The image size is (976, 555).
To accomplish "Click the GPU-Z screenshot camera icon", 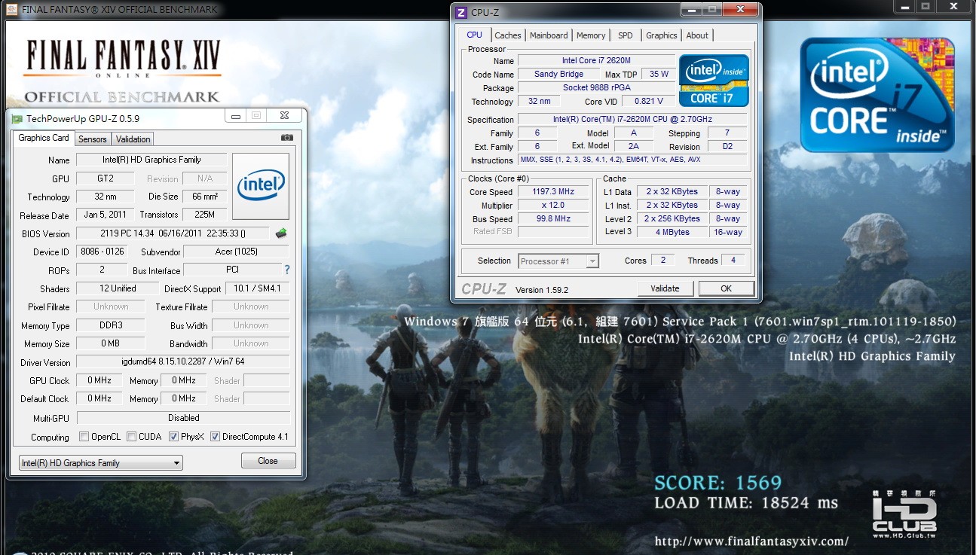I will pyautogui.click(x=286, y=138).
